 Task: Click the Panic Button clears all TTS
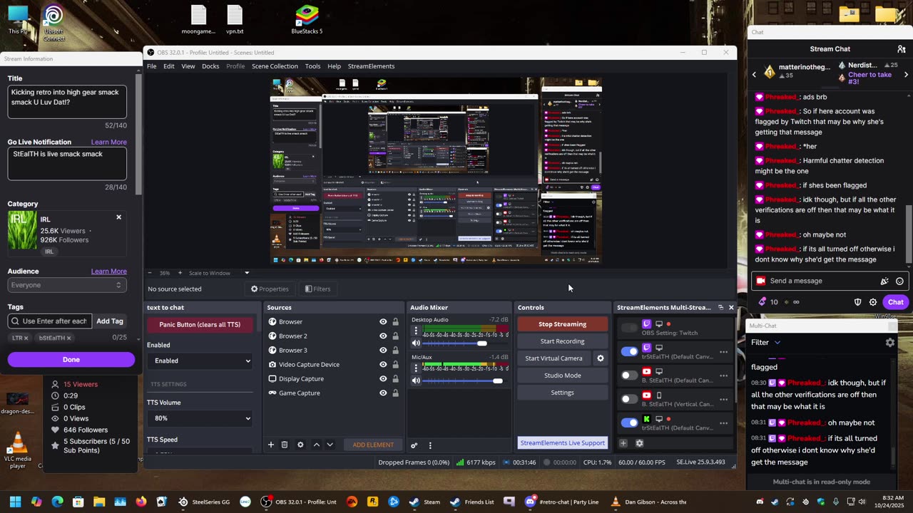pos(200,325)
